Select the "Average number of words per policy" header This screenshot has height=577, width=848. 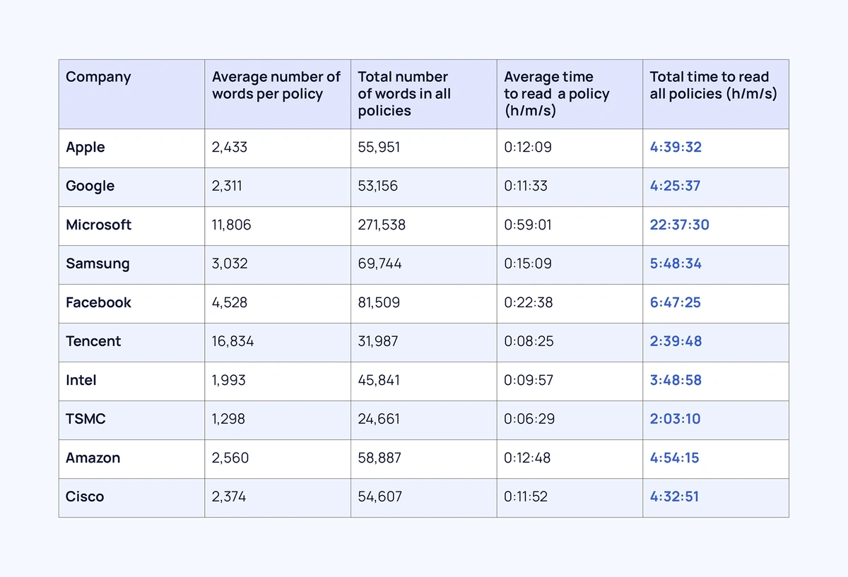pos(276,85)
